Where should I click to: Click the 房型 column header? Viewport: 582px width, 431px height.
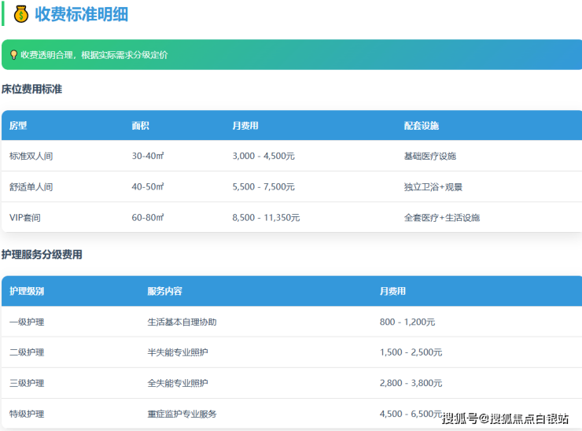pyautogui.click(x=18, y=126)
